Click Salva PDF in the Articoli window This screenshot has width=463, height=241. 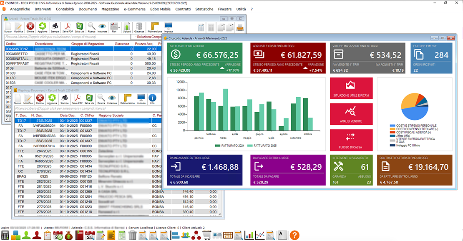[x=68, y=28]
